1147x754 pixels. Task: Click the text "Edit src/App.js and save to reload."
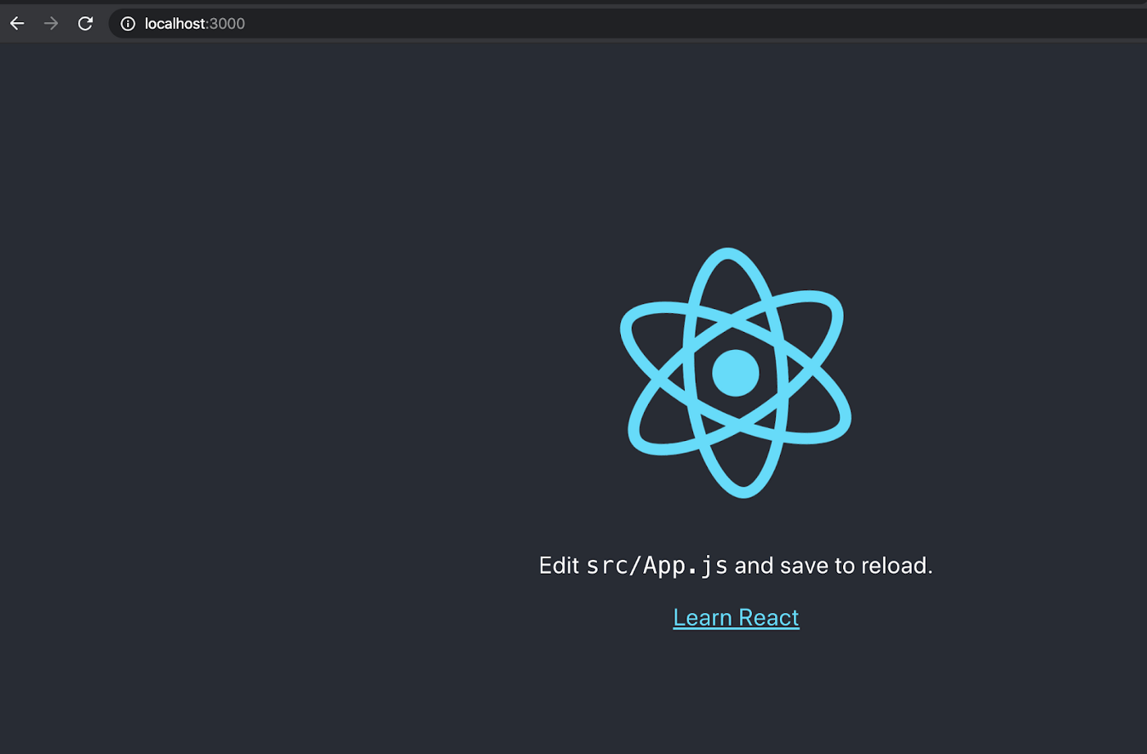click(736, 565)
